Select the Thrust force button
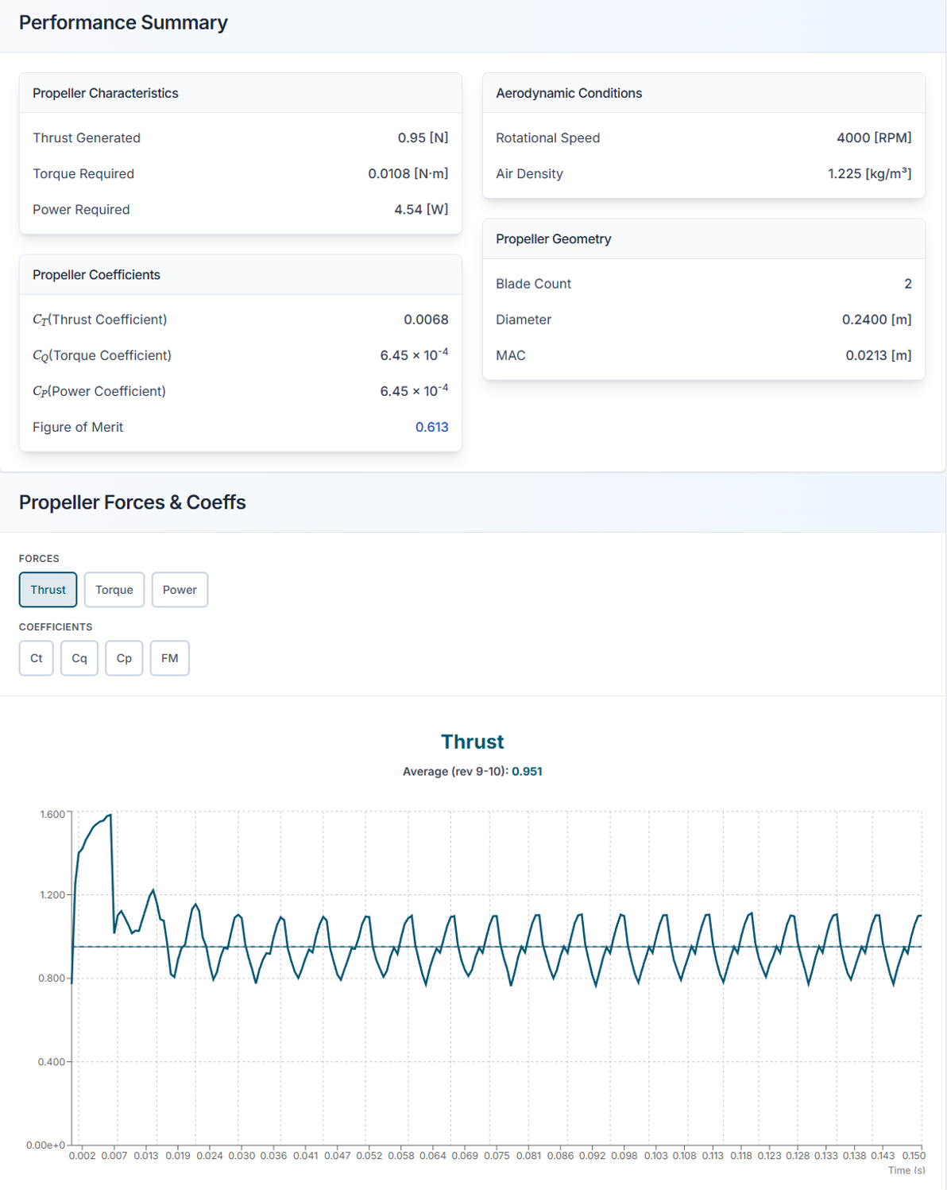The height and width of the screenshot is (1190, 947). pyautogui.click(x=48, y=590)
